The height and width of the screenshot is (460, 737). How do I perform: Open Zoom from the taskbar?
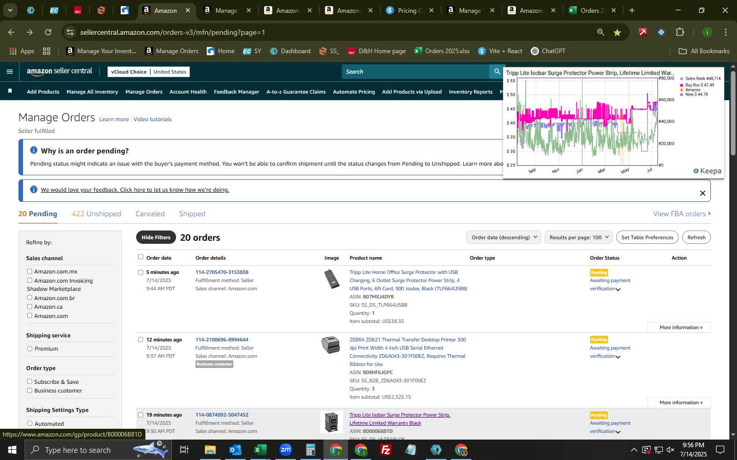[x=285, y=450]
